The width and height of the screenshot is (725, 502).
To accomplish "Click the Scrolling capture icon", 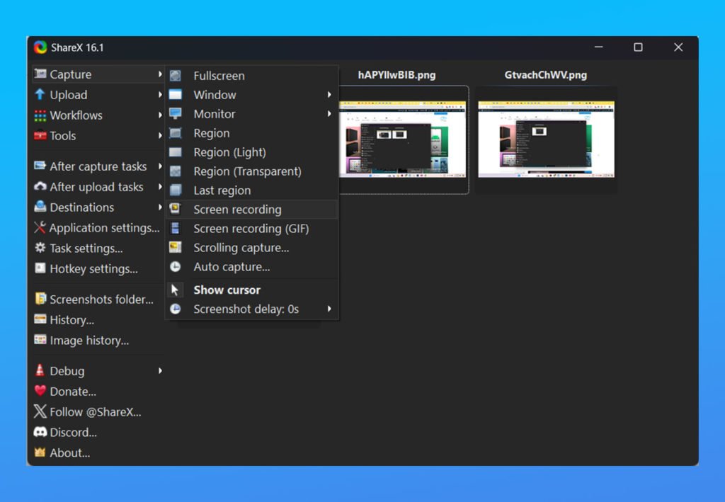I will tap(176, 247).
